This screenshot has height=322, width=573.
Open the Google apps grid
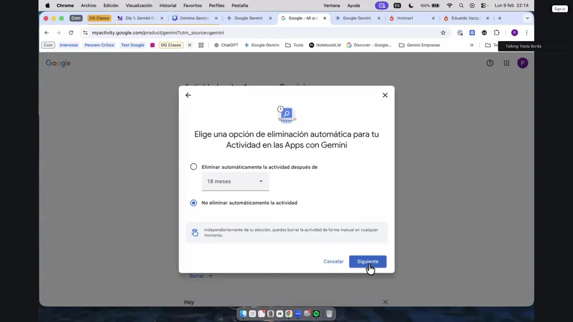pos(506,63)
